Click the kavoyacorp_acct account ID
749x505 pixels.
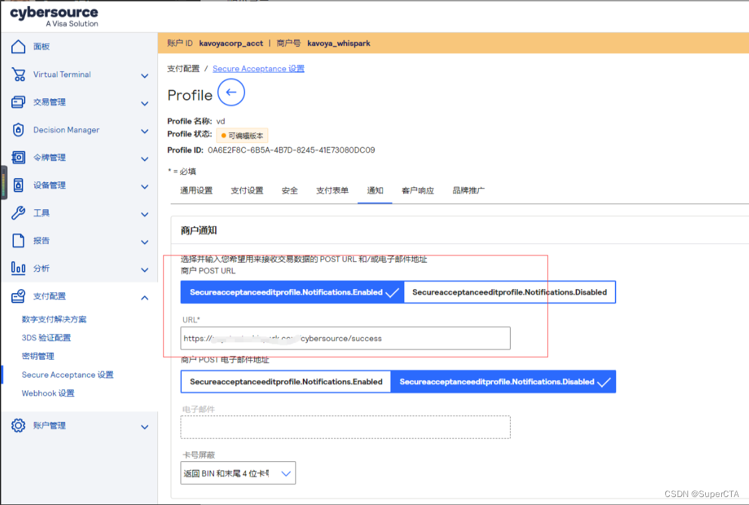[230, 43]
